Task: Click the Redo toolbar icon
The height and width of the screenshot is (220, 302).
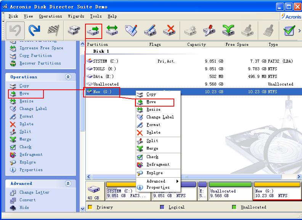Action: [x=34, y=30]
